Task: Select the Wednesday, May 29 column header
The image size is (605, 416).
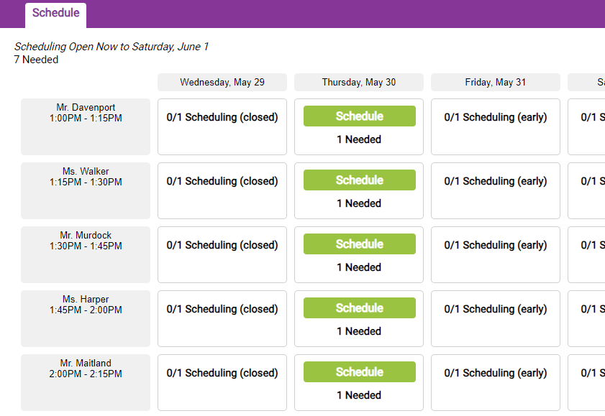Action: [x=222, y=82]
